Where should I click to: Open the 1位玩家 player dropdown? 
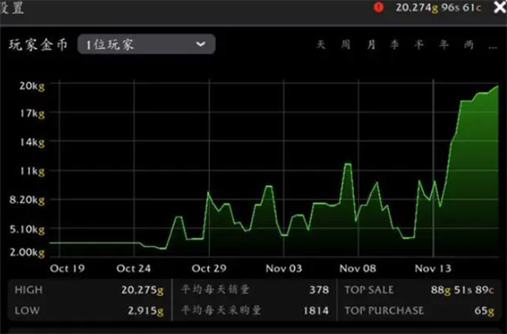coord(146,44)
